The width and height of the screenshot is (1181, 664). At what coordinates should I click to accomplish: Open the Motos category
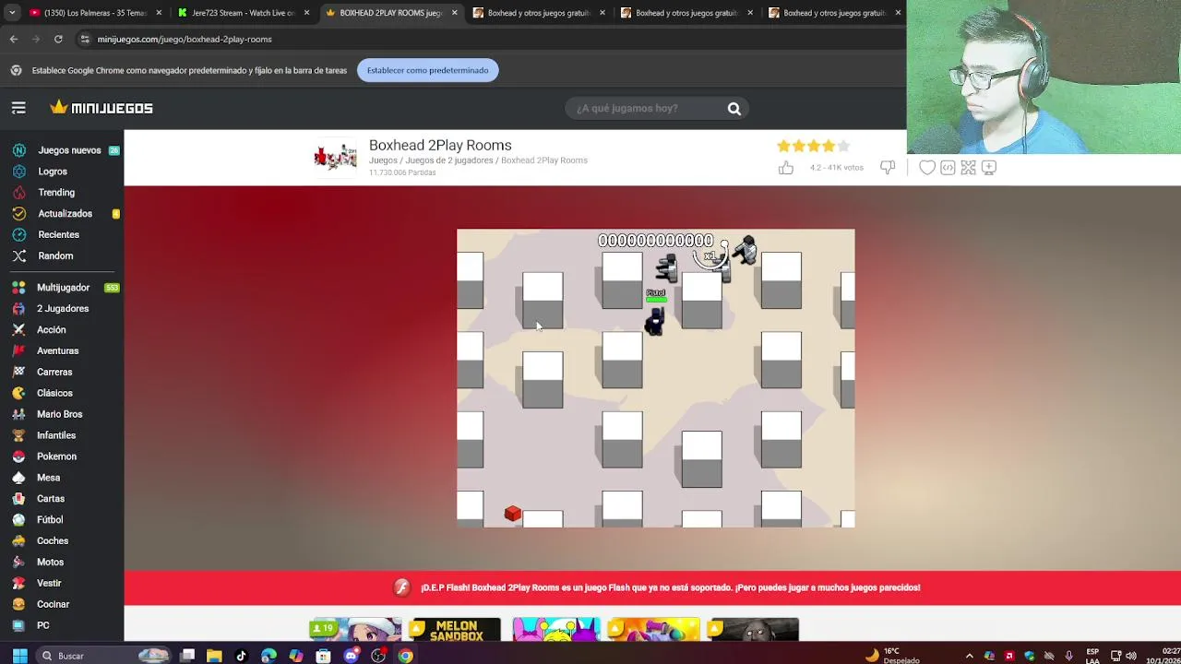coord(50,563)
